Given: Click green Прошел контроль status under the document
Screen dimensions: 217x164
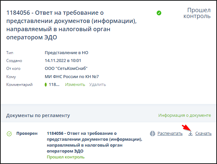Looking at the screenshot, I should pos(66,157).
